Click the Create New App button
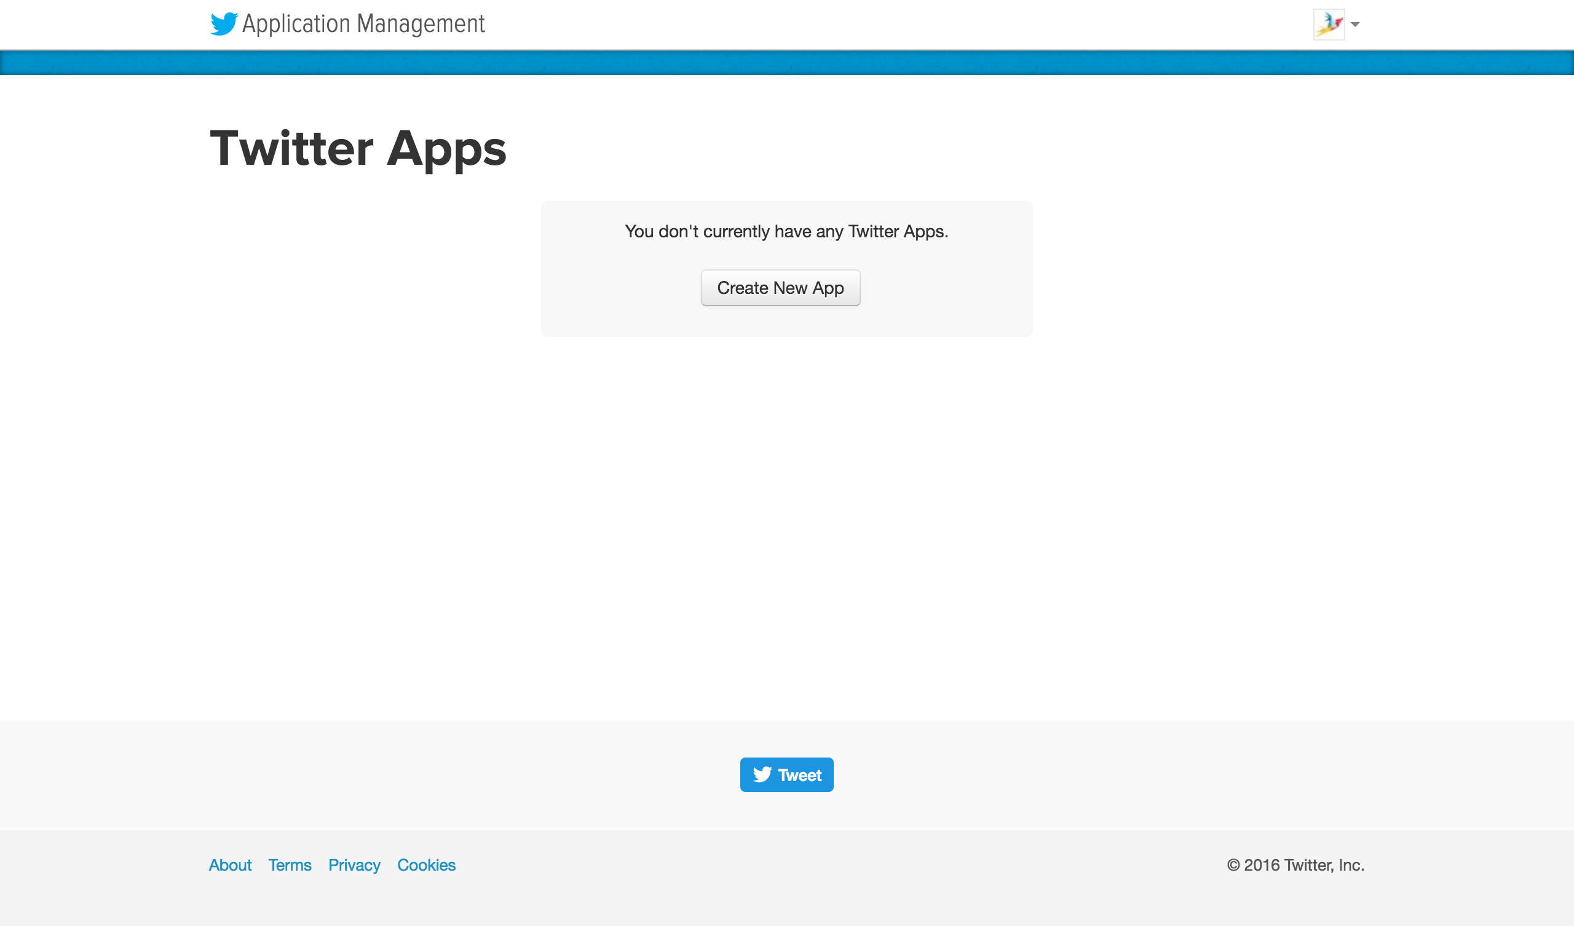This screenshot has height=926, width=1574. pos(780,287)
